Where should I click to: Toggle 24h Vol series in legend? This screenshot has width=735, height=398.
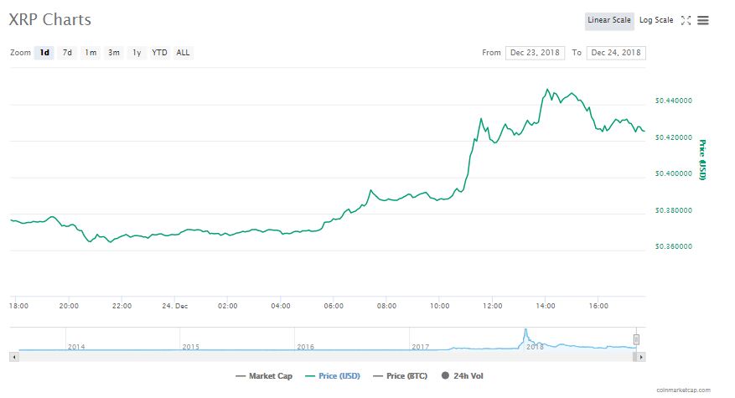(462, 376)
